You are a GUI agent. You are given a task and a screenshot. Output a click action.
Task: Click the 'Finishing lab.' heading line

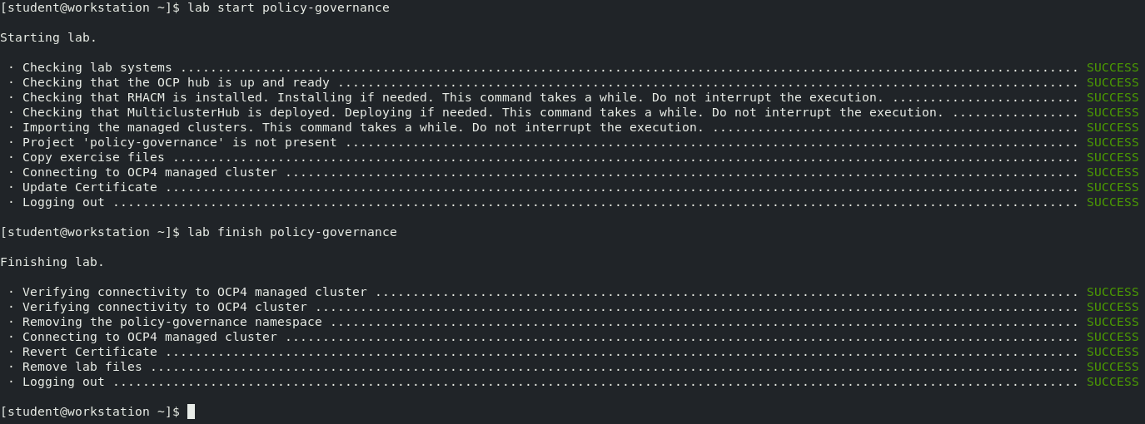tap(52, 262)
